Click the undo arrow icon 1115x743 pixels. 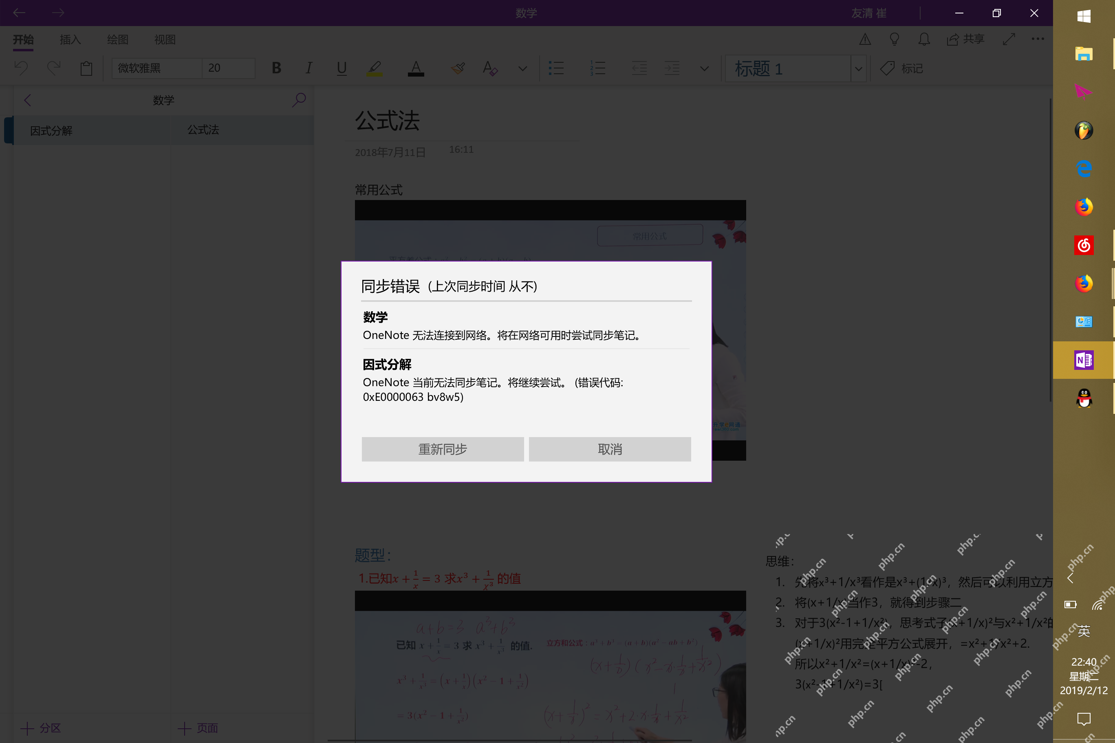pos(21,68)
